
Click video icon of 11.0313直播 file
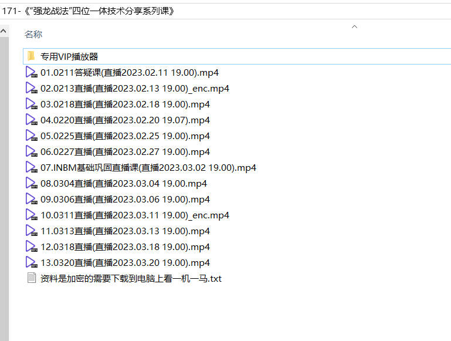pyautogui.click(x=31, y=231)
